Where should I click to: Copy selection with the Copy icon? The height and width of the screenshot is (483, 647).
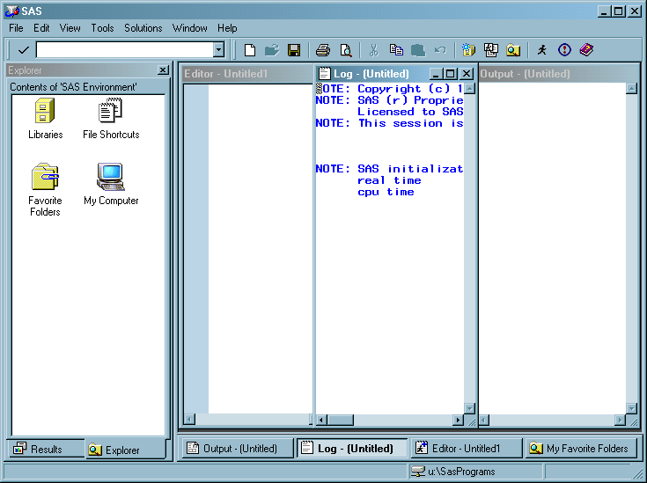coord(396,50)
